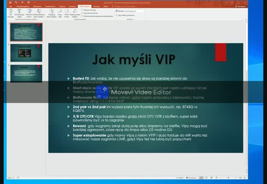The width and height of the screenshot is (267, 184).
Task: Click zoom out minus icon
Action: point(220,178)
